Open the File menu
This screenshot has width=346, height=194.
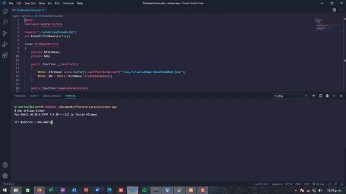point(11,3)
